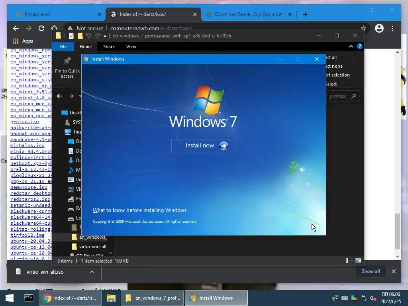Click Chrome's home icon
Image resolution: width=408 pixels, height=306 pixels.
click(54, 27)
